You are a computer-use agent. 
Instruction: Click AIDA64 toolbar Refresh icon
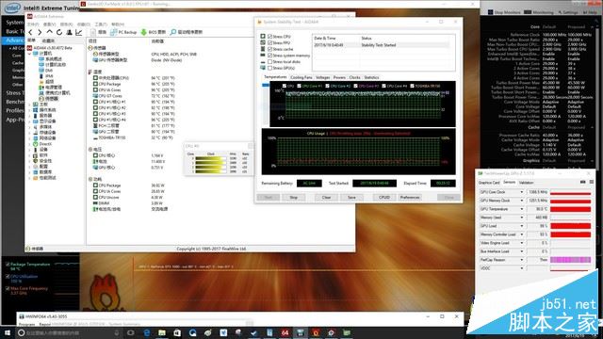59,32
